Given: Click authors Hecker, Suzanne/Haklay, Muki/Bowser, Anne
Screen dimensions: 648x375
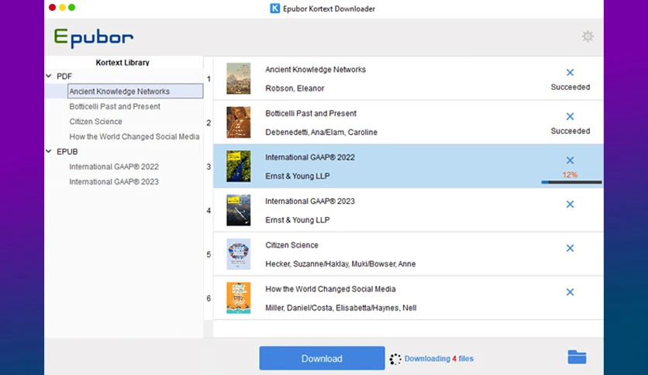Looking at the screenshot, I should coord(340,264).
